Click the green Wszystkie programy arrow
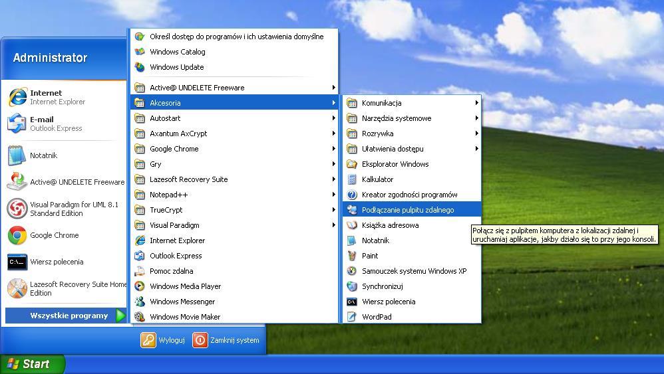Image resolution: width=664 pixels, height=374 pixels. tap(120, 316)
